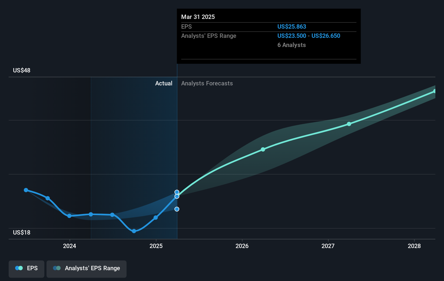This screenshot has width=444, height=281.
Task: Click the EPS data point at 2024 start
Action: tap(69, 216)
